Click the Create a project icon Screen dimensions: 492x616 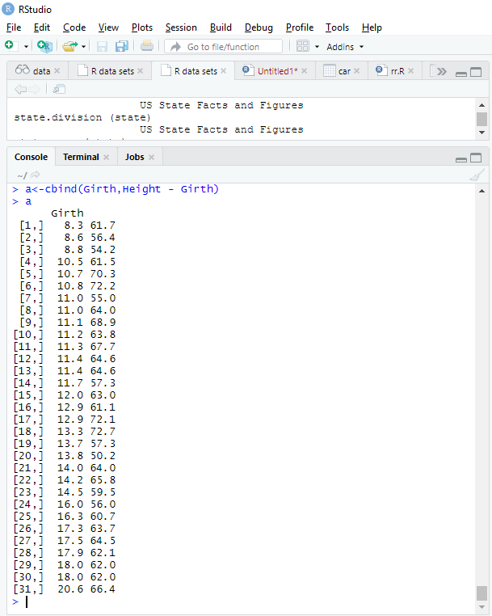pos(44,46)
